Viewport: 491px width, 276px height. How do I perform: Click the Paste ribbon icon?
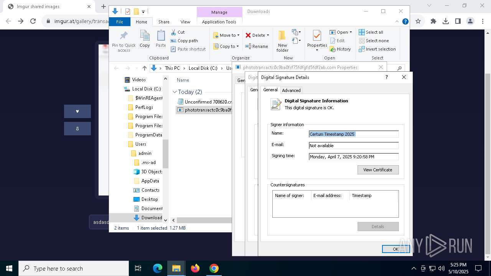[x=161, y=36]
